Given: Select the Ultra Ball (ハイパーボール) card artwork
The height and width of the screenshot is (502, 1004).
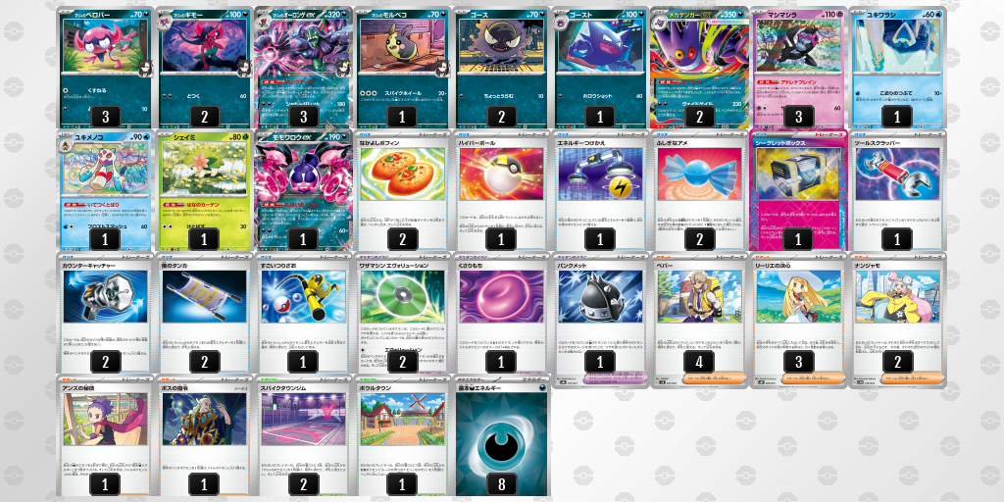Looking at the screenshot, I should (501, 174).
